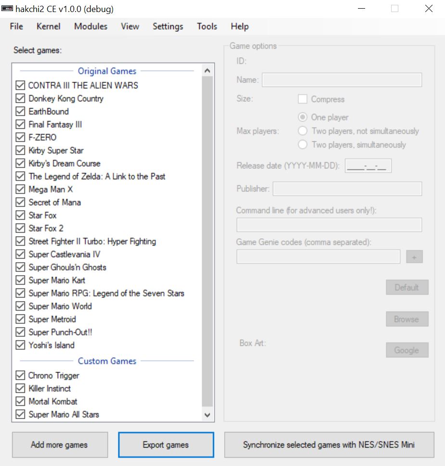This screenshot has height=466, width=445.
Task: Select Two players, not simultaneously option
Action: (x=303, y=131)
